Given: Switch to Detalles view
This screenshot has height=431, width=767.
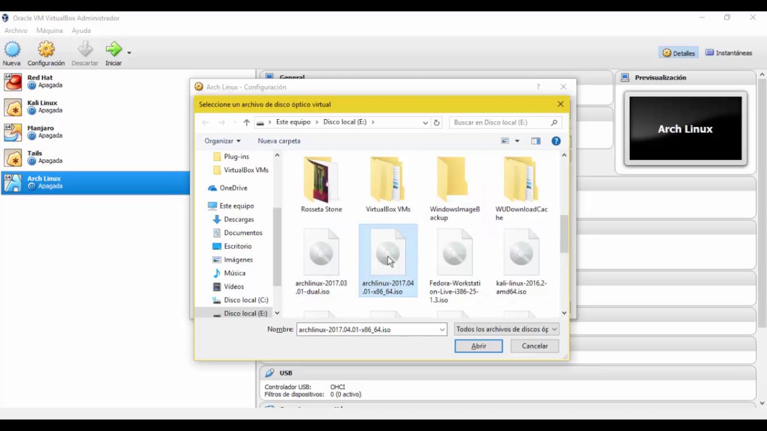Looking at the screenshot, I should coord(679,53).
